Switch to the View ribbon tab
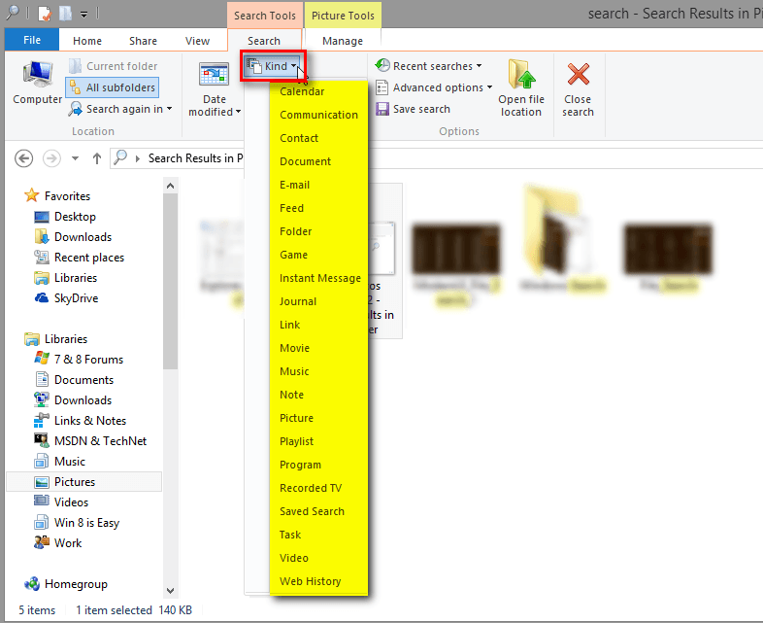 click(x=197, y=41)
